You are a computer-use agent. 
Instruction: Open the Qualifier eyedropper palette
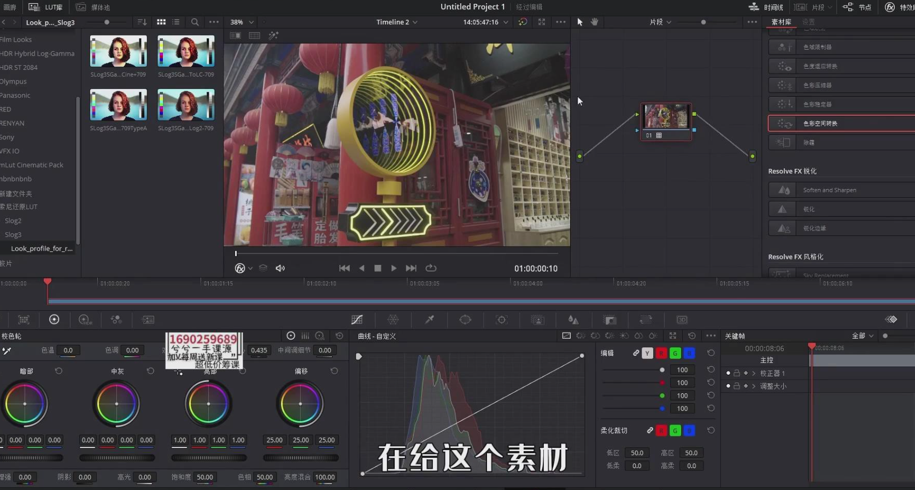click(x=430, y=320)
